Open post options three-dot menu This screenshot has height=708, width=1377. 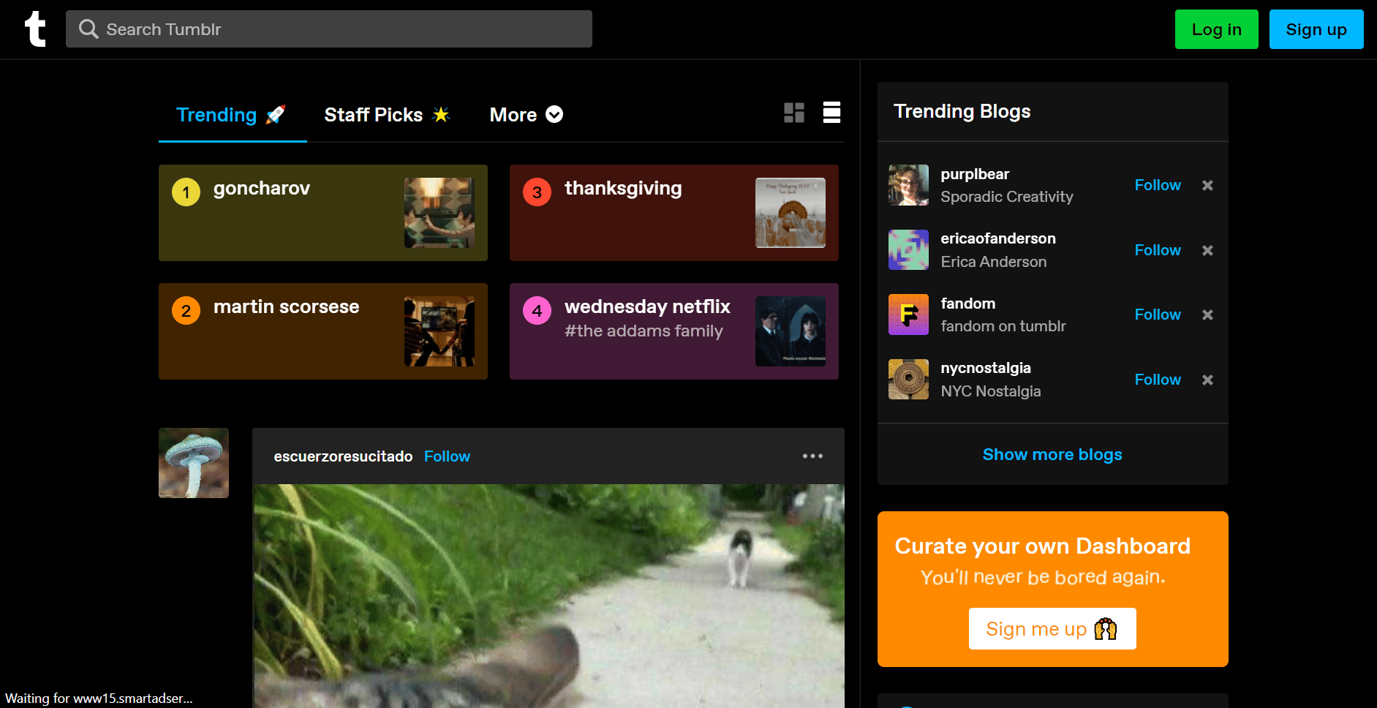[812, 456]
